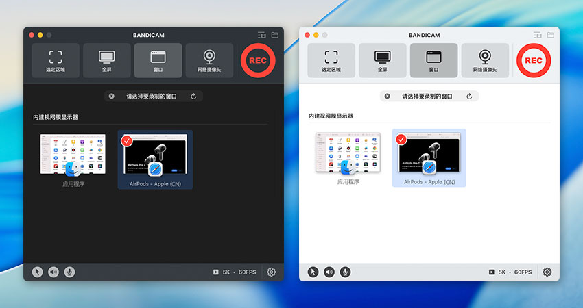Toggle system speaker audio in light window
The height and width of the screenshot is (308, 583).
(x=329, y=272)
